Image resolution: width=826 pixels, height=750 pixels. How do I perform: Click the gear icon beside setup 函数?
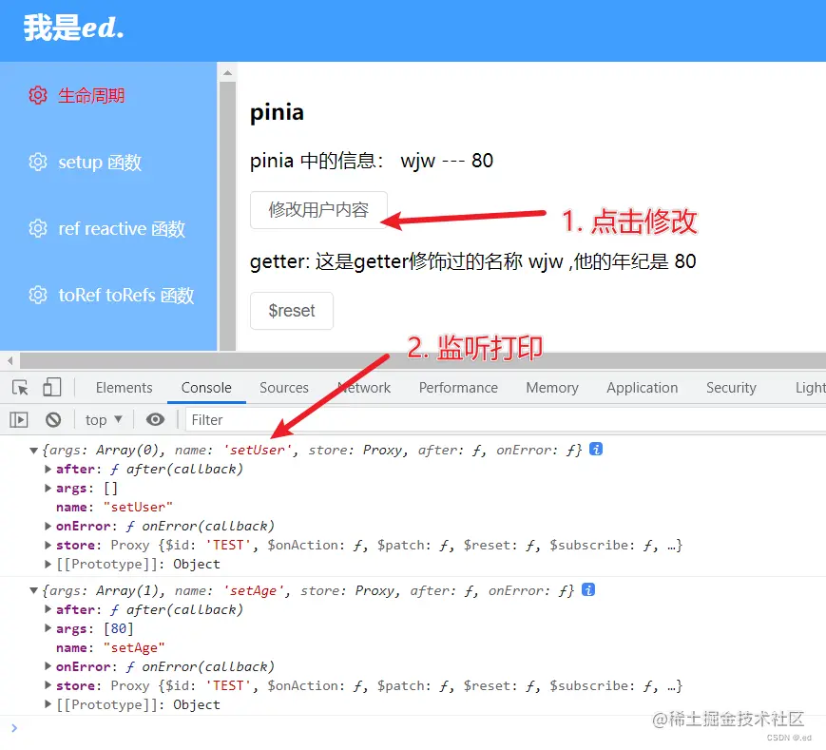(37, 162)
